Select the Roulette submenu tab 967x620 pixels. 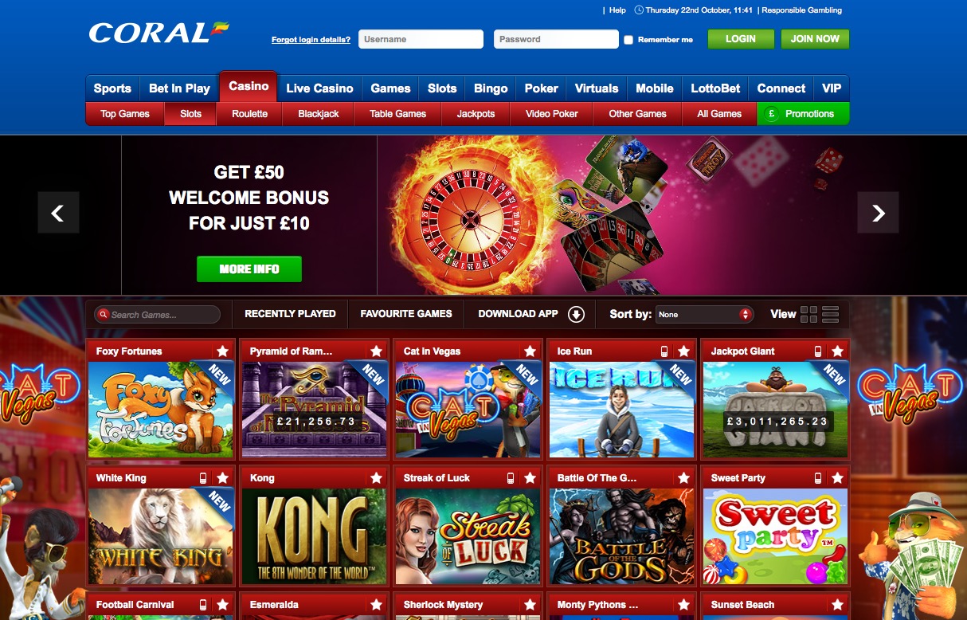click(249, 114)
